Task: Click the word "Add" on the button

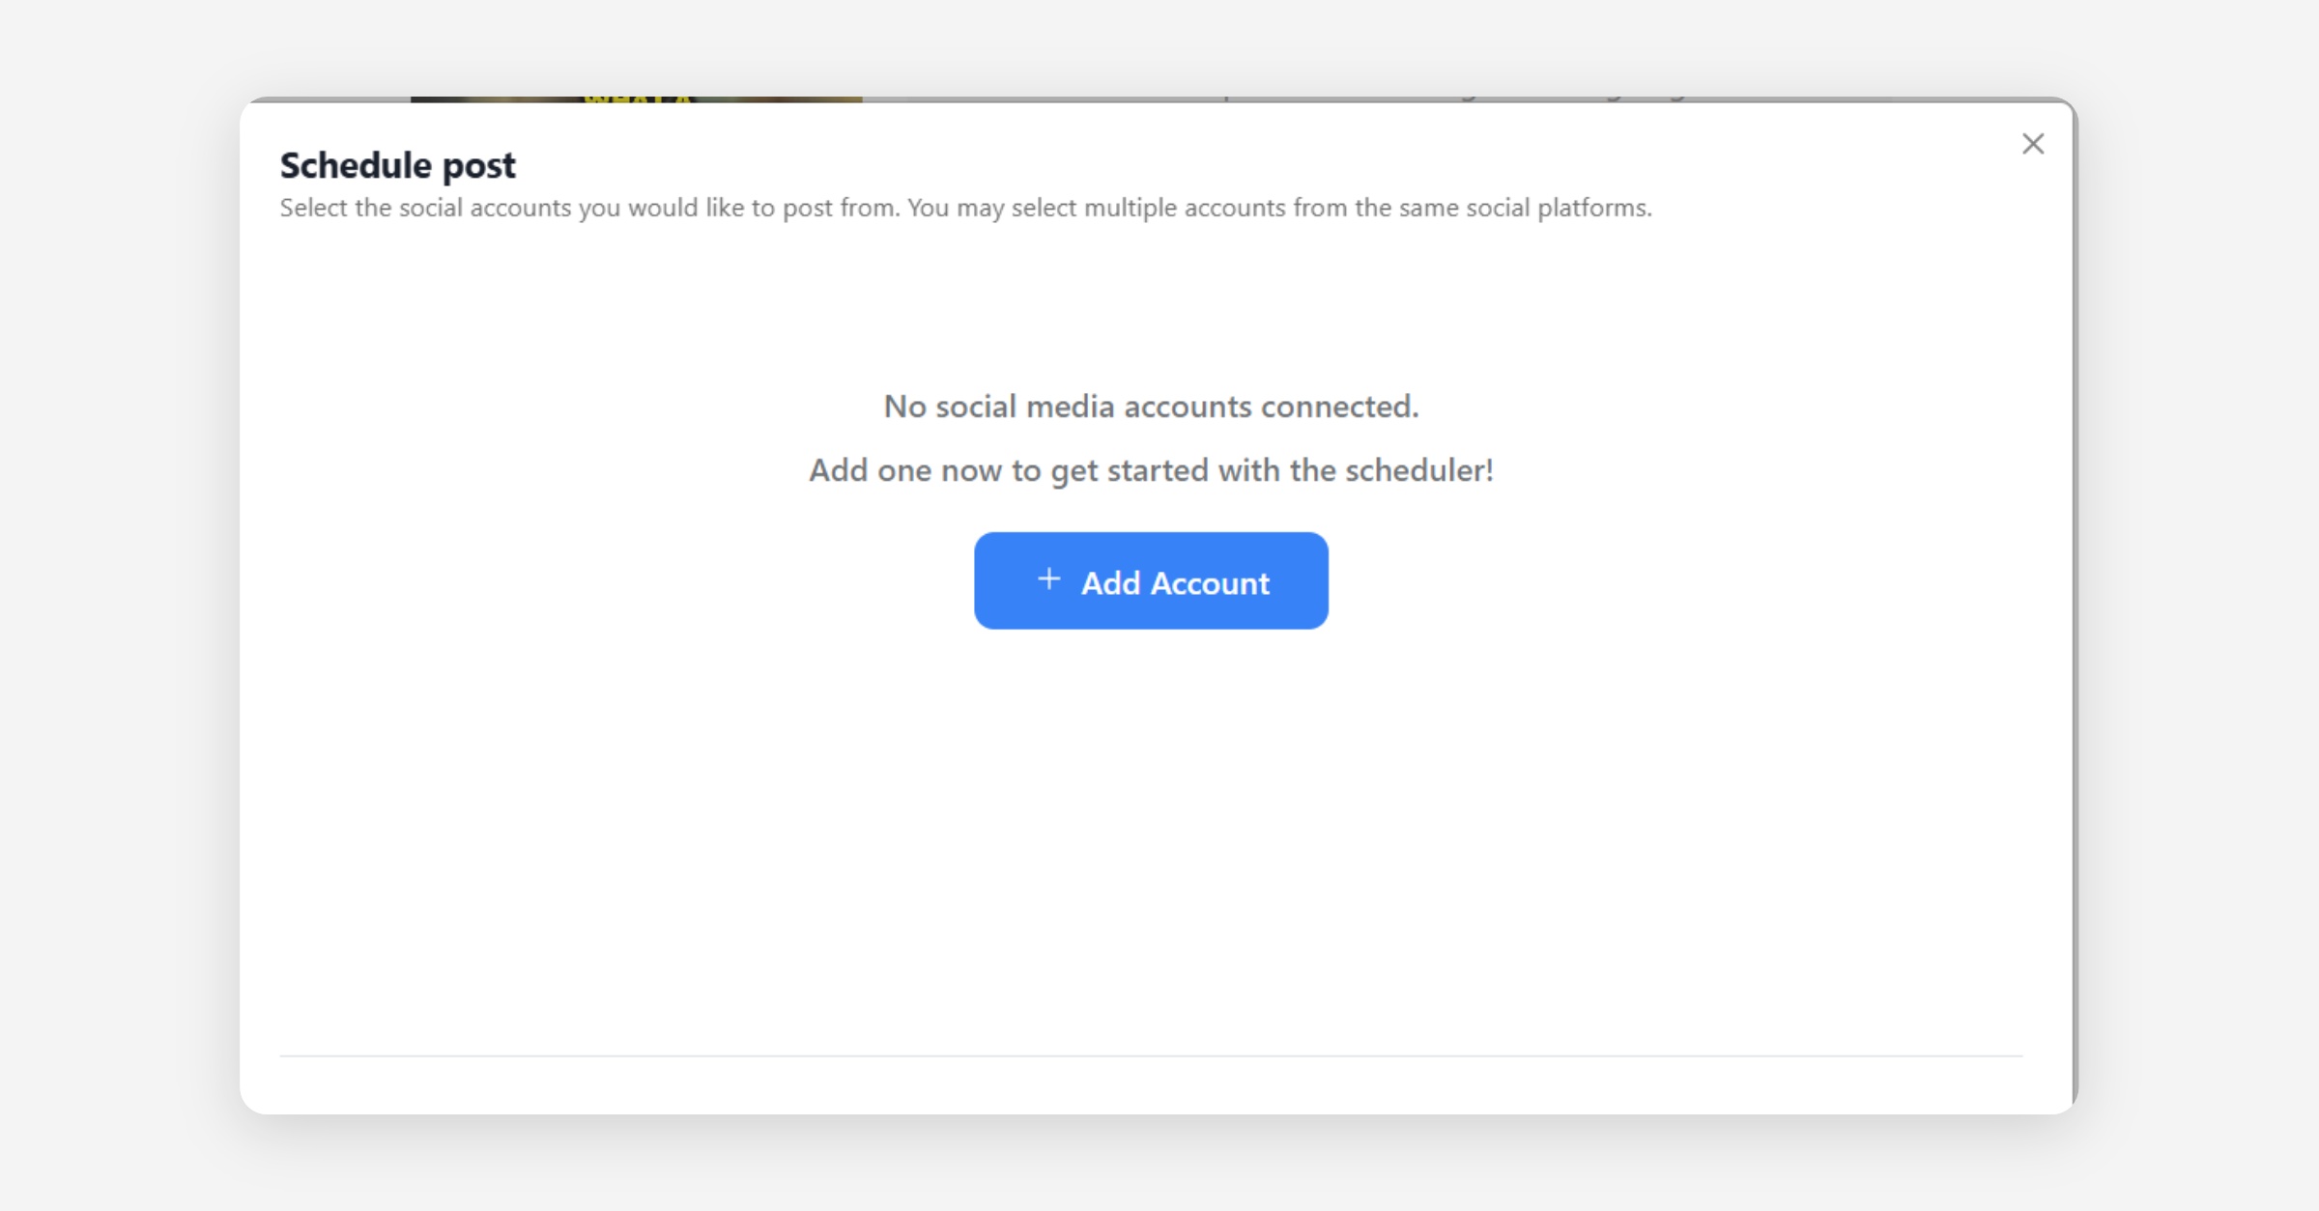Action: (x=1110, y=583)
